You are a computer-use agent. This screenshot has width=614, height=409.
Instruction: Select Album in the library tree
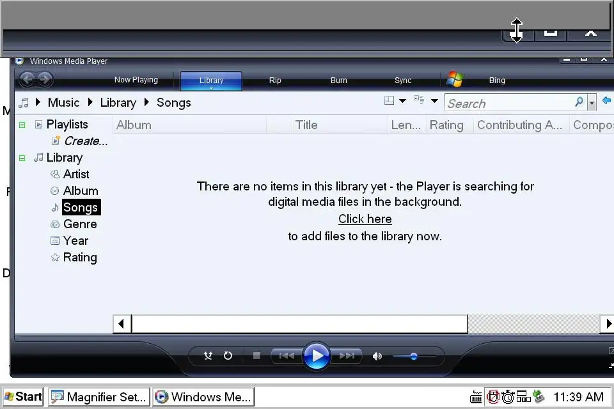click(81, 190)
